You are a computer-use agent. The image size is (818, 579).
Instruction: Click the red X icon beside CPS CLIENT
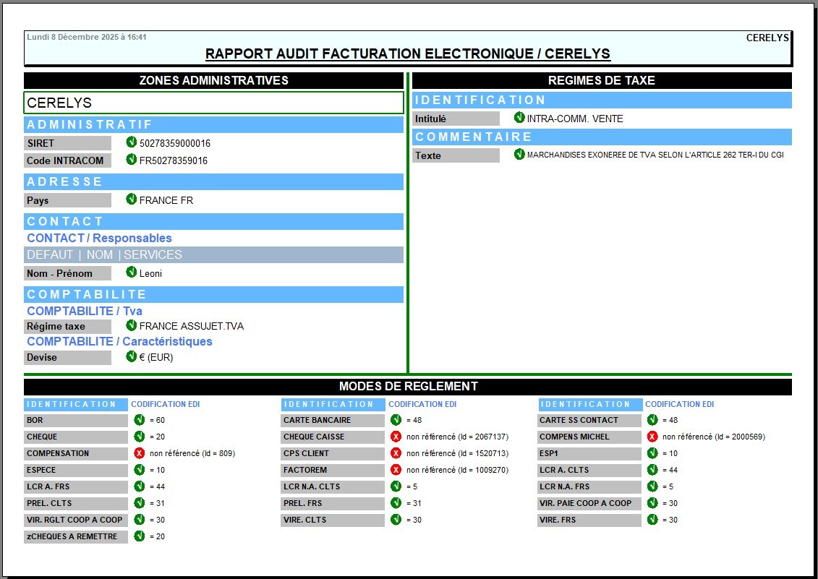pyautogui.click(x=396, y=453)
